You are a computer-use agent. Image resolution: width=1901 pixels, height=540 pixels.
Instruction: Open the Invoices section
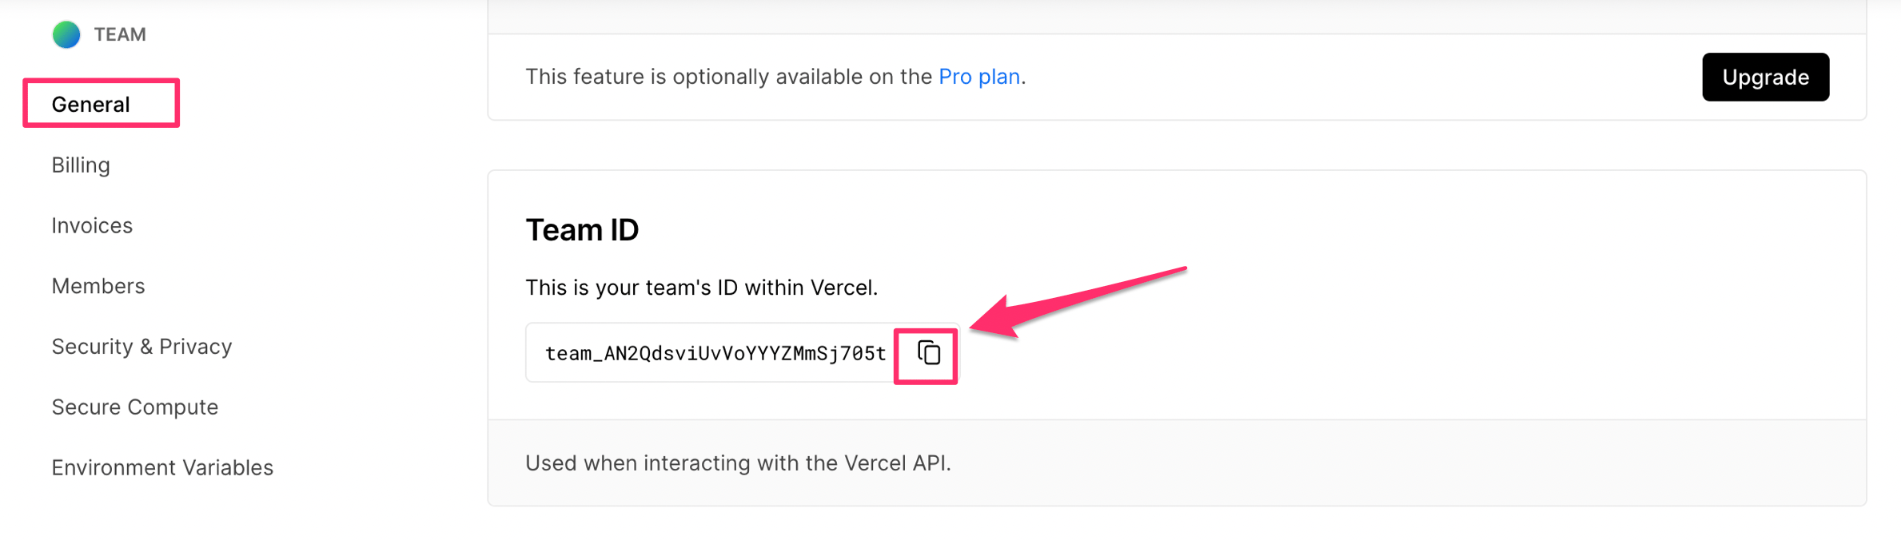pos(92,226)
